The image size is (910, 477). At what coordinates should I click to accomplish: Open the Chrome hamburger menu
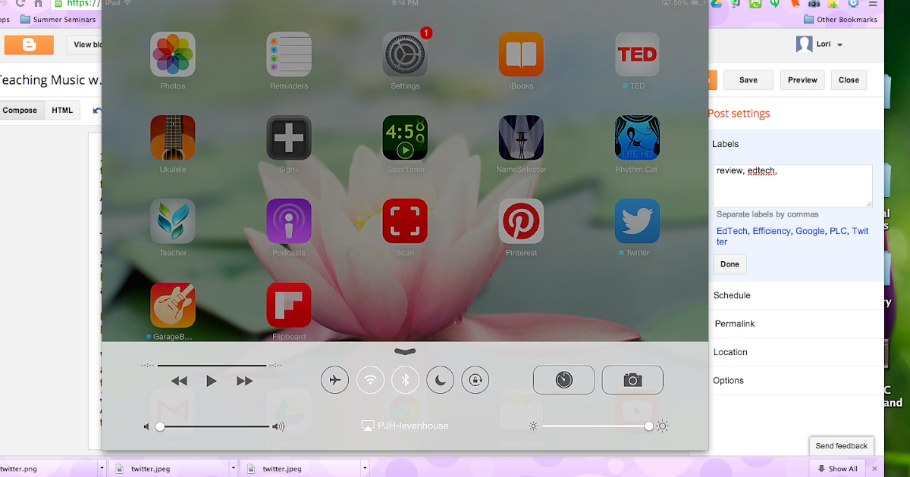tap(874, 4)
